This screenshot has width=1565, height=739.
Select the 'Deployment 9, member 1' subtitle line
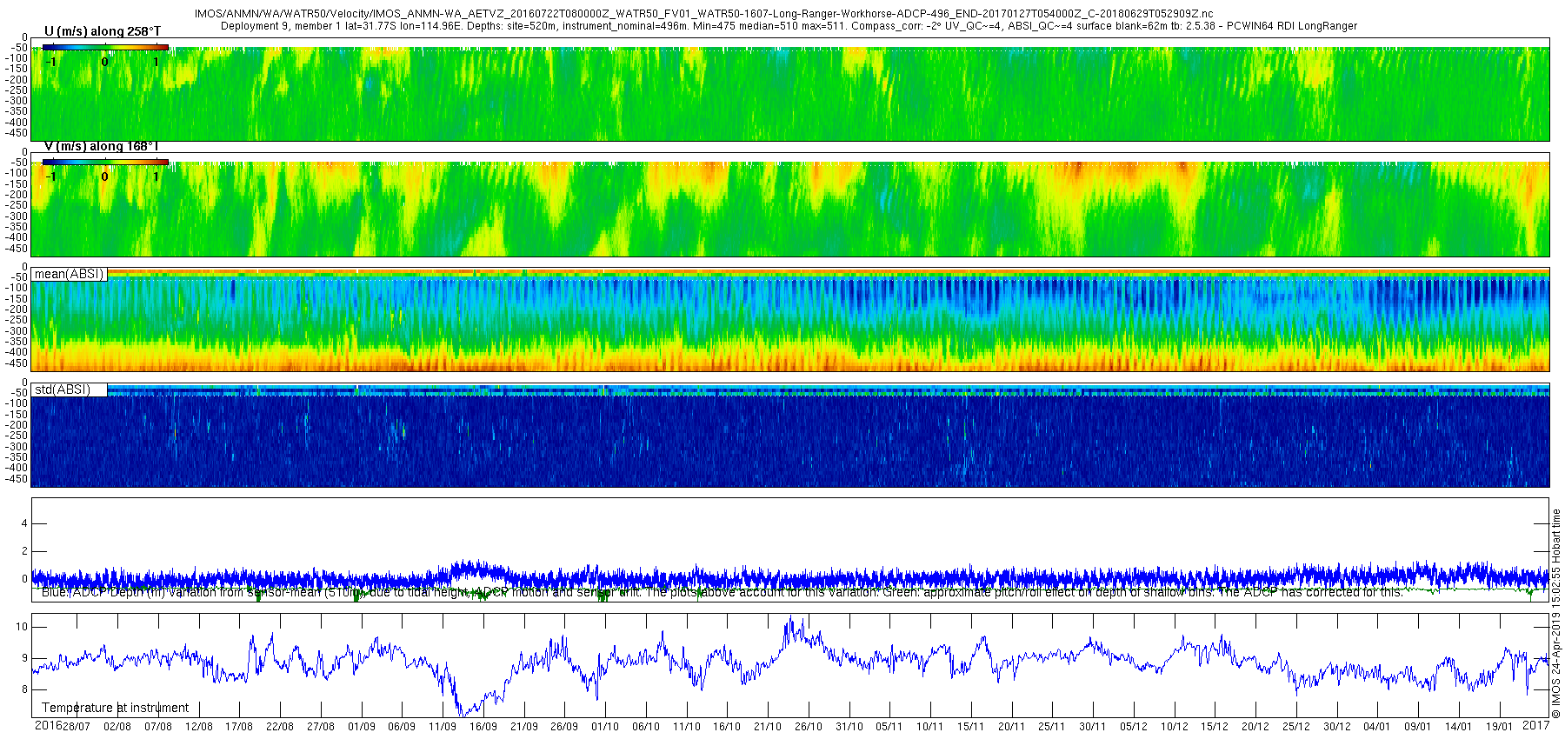pyautogui.click(x=789, y=26)
